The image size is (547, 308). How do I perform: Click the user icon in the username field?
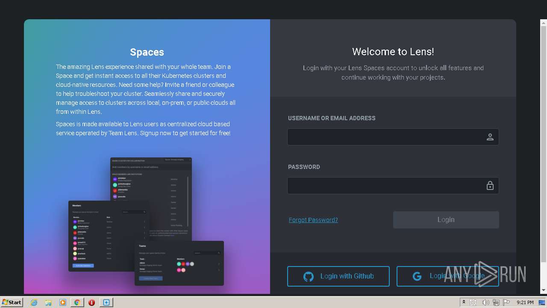[490, 137]
